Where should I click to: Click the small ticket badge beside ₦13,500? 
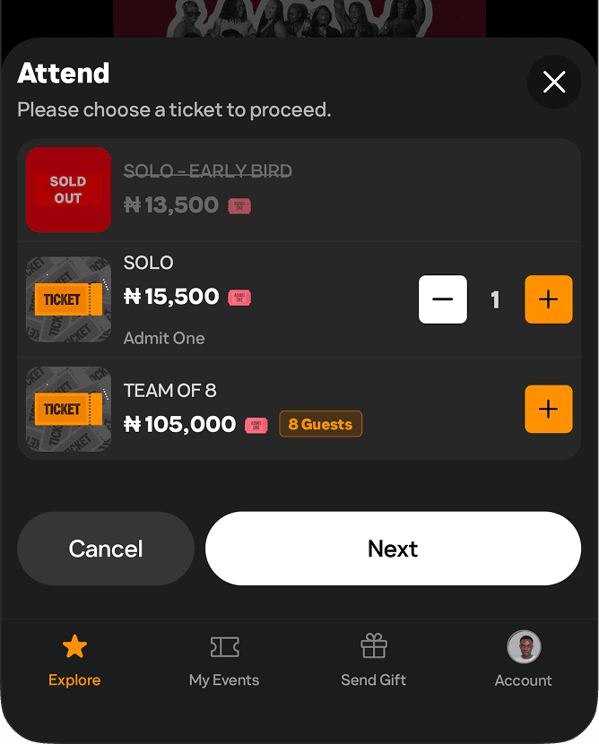[x=238, y=205]
